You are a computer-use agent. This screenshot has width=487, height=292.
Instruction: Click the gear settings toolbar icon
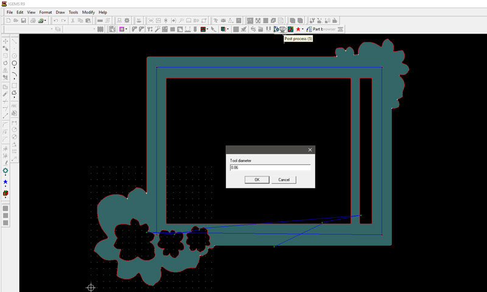pos(127,21)
